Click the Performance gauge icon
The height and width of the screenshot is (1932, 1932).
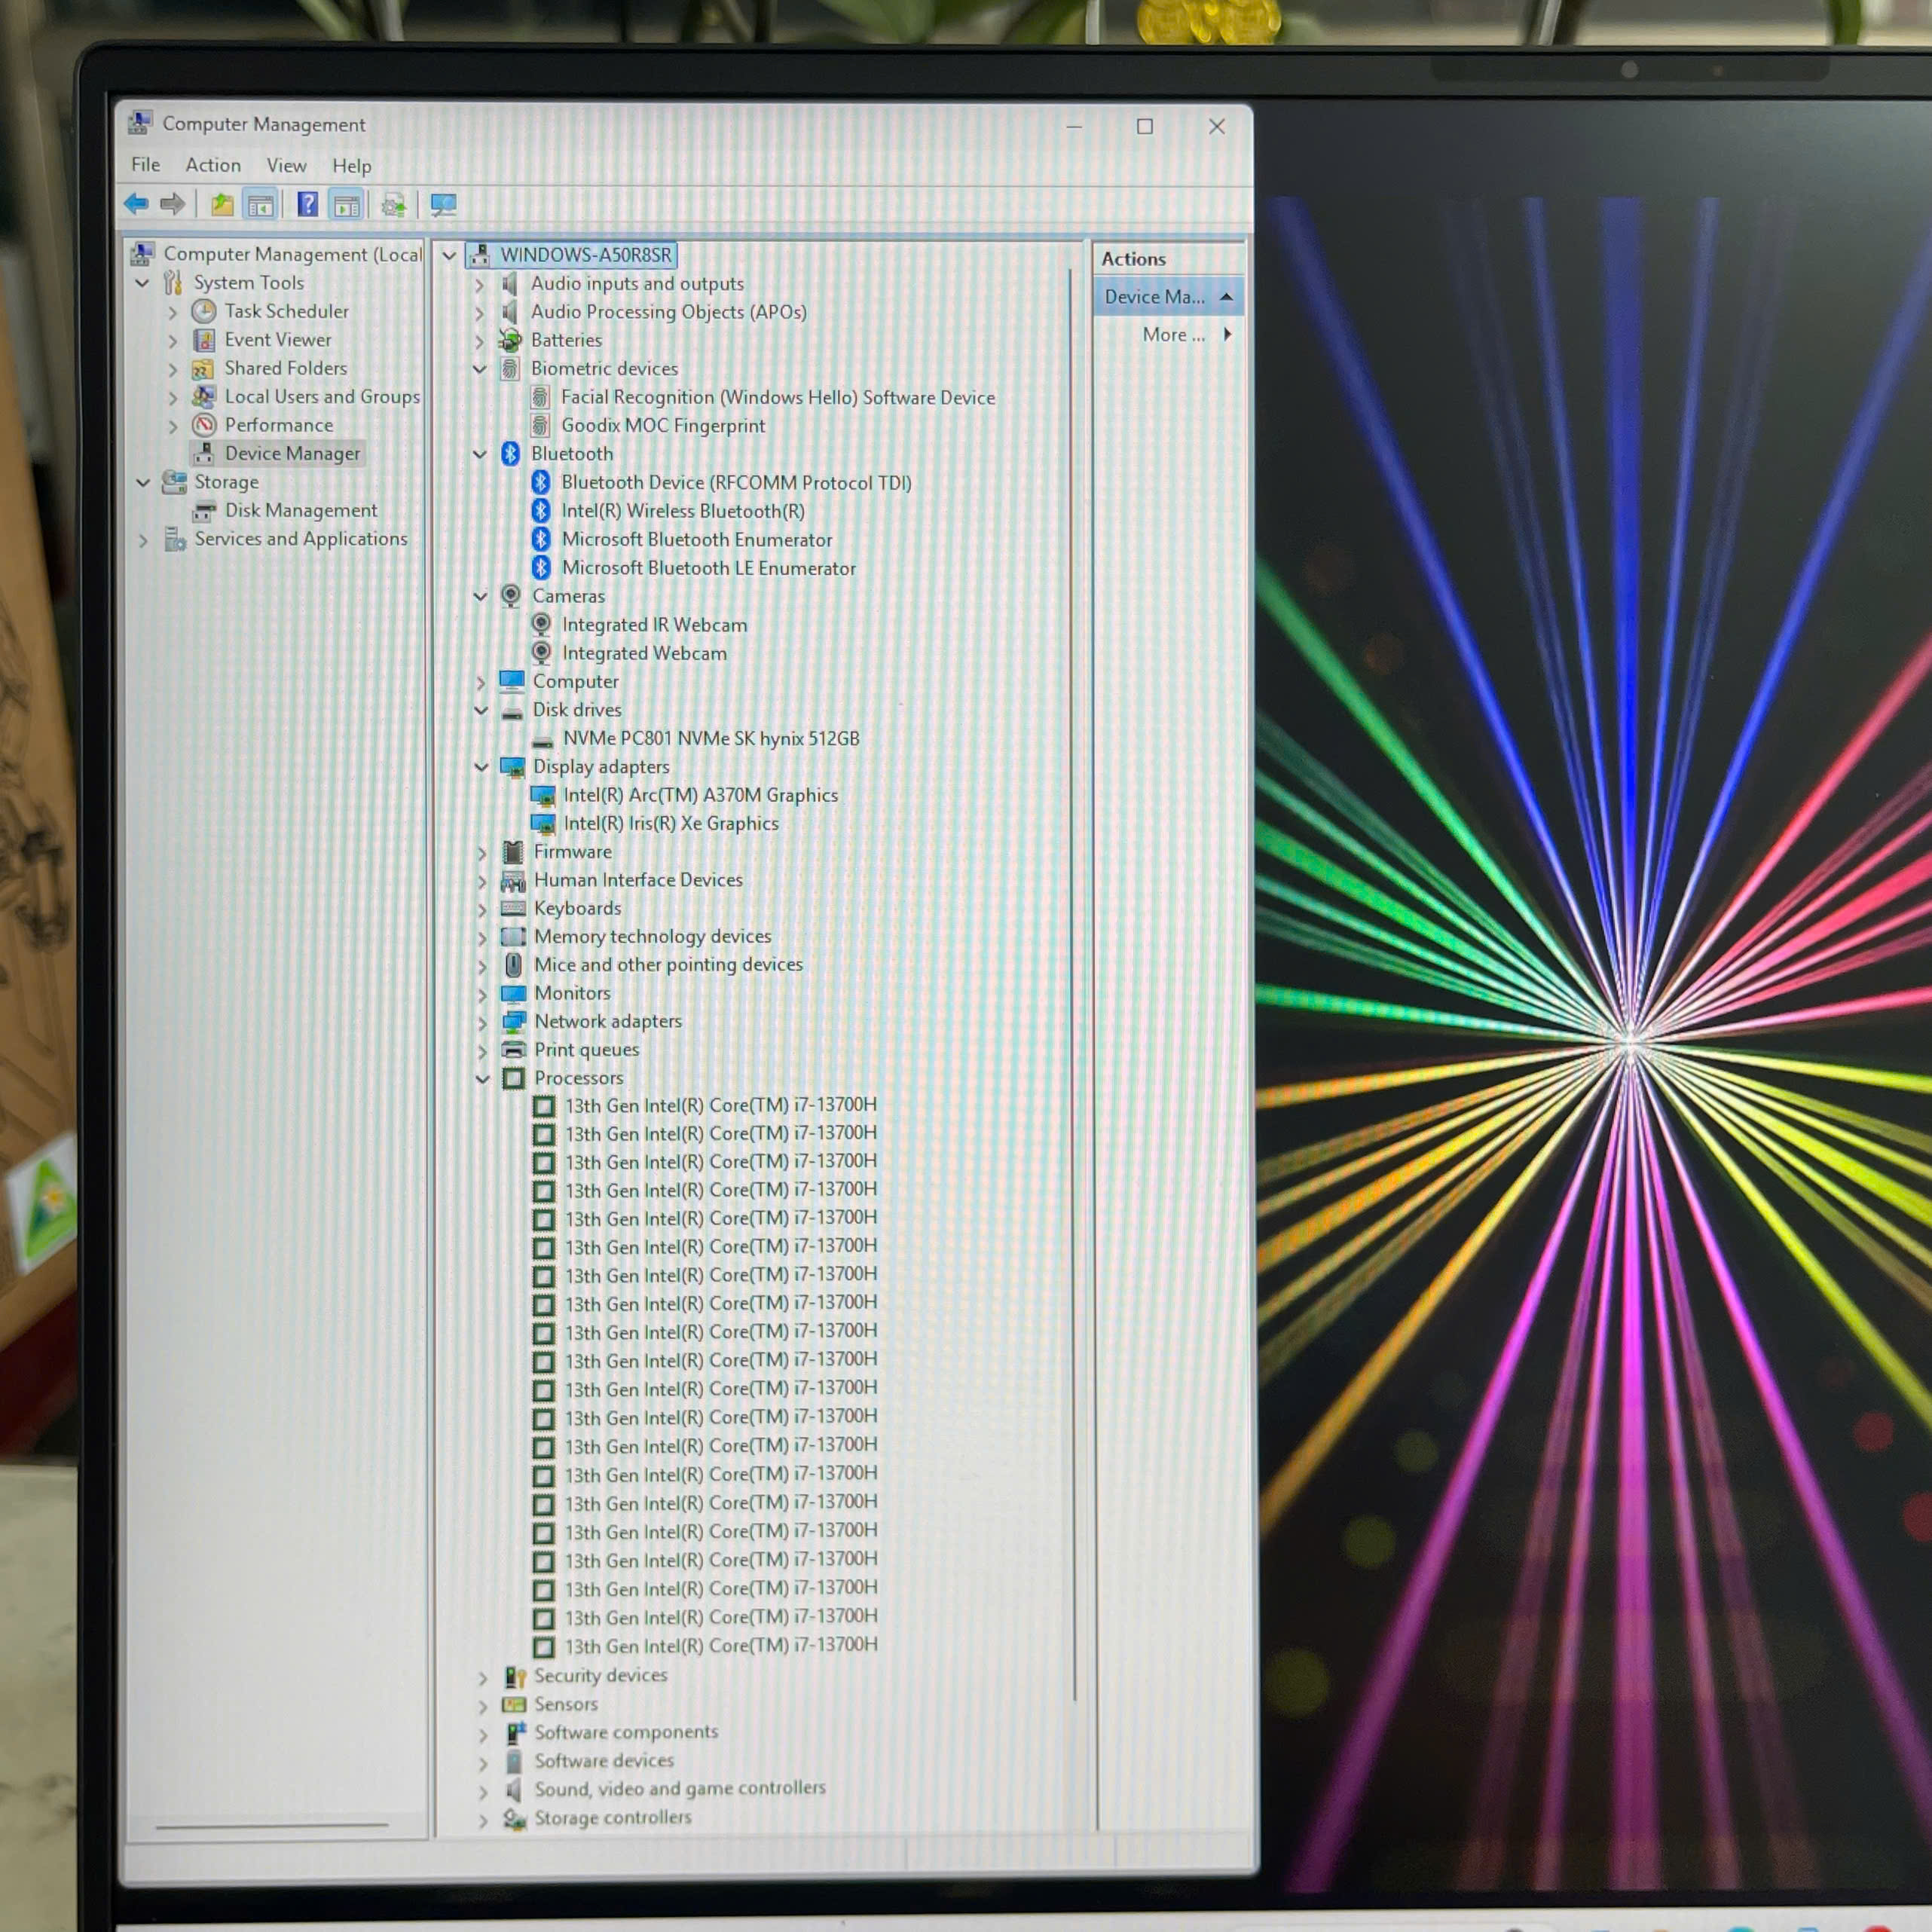(204, 425)
